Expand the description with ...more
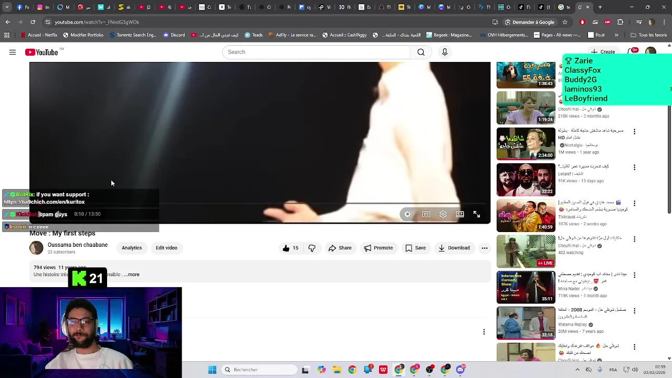 pos(132,275)
